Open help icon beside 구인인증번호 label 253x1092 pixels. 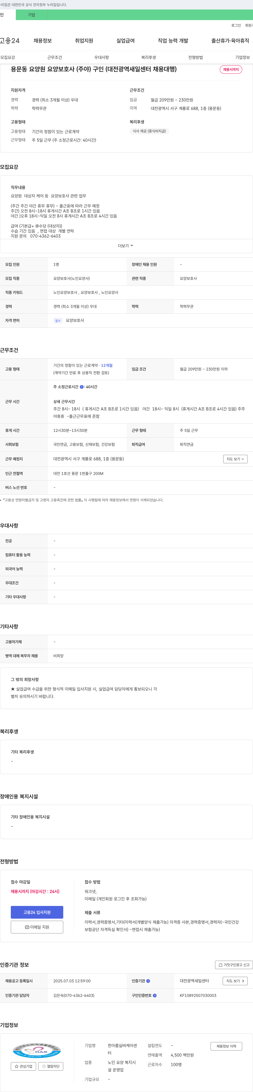(x=154, y=995)
